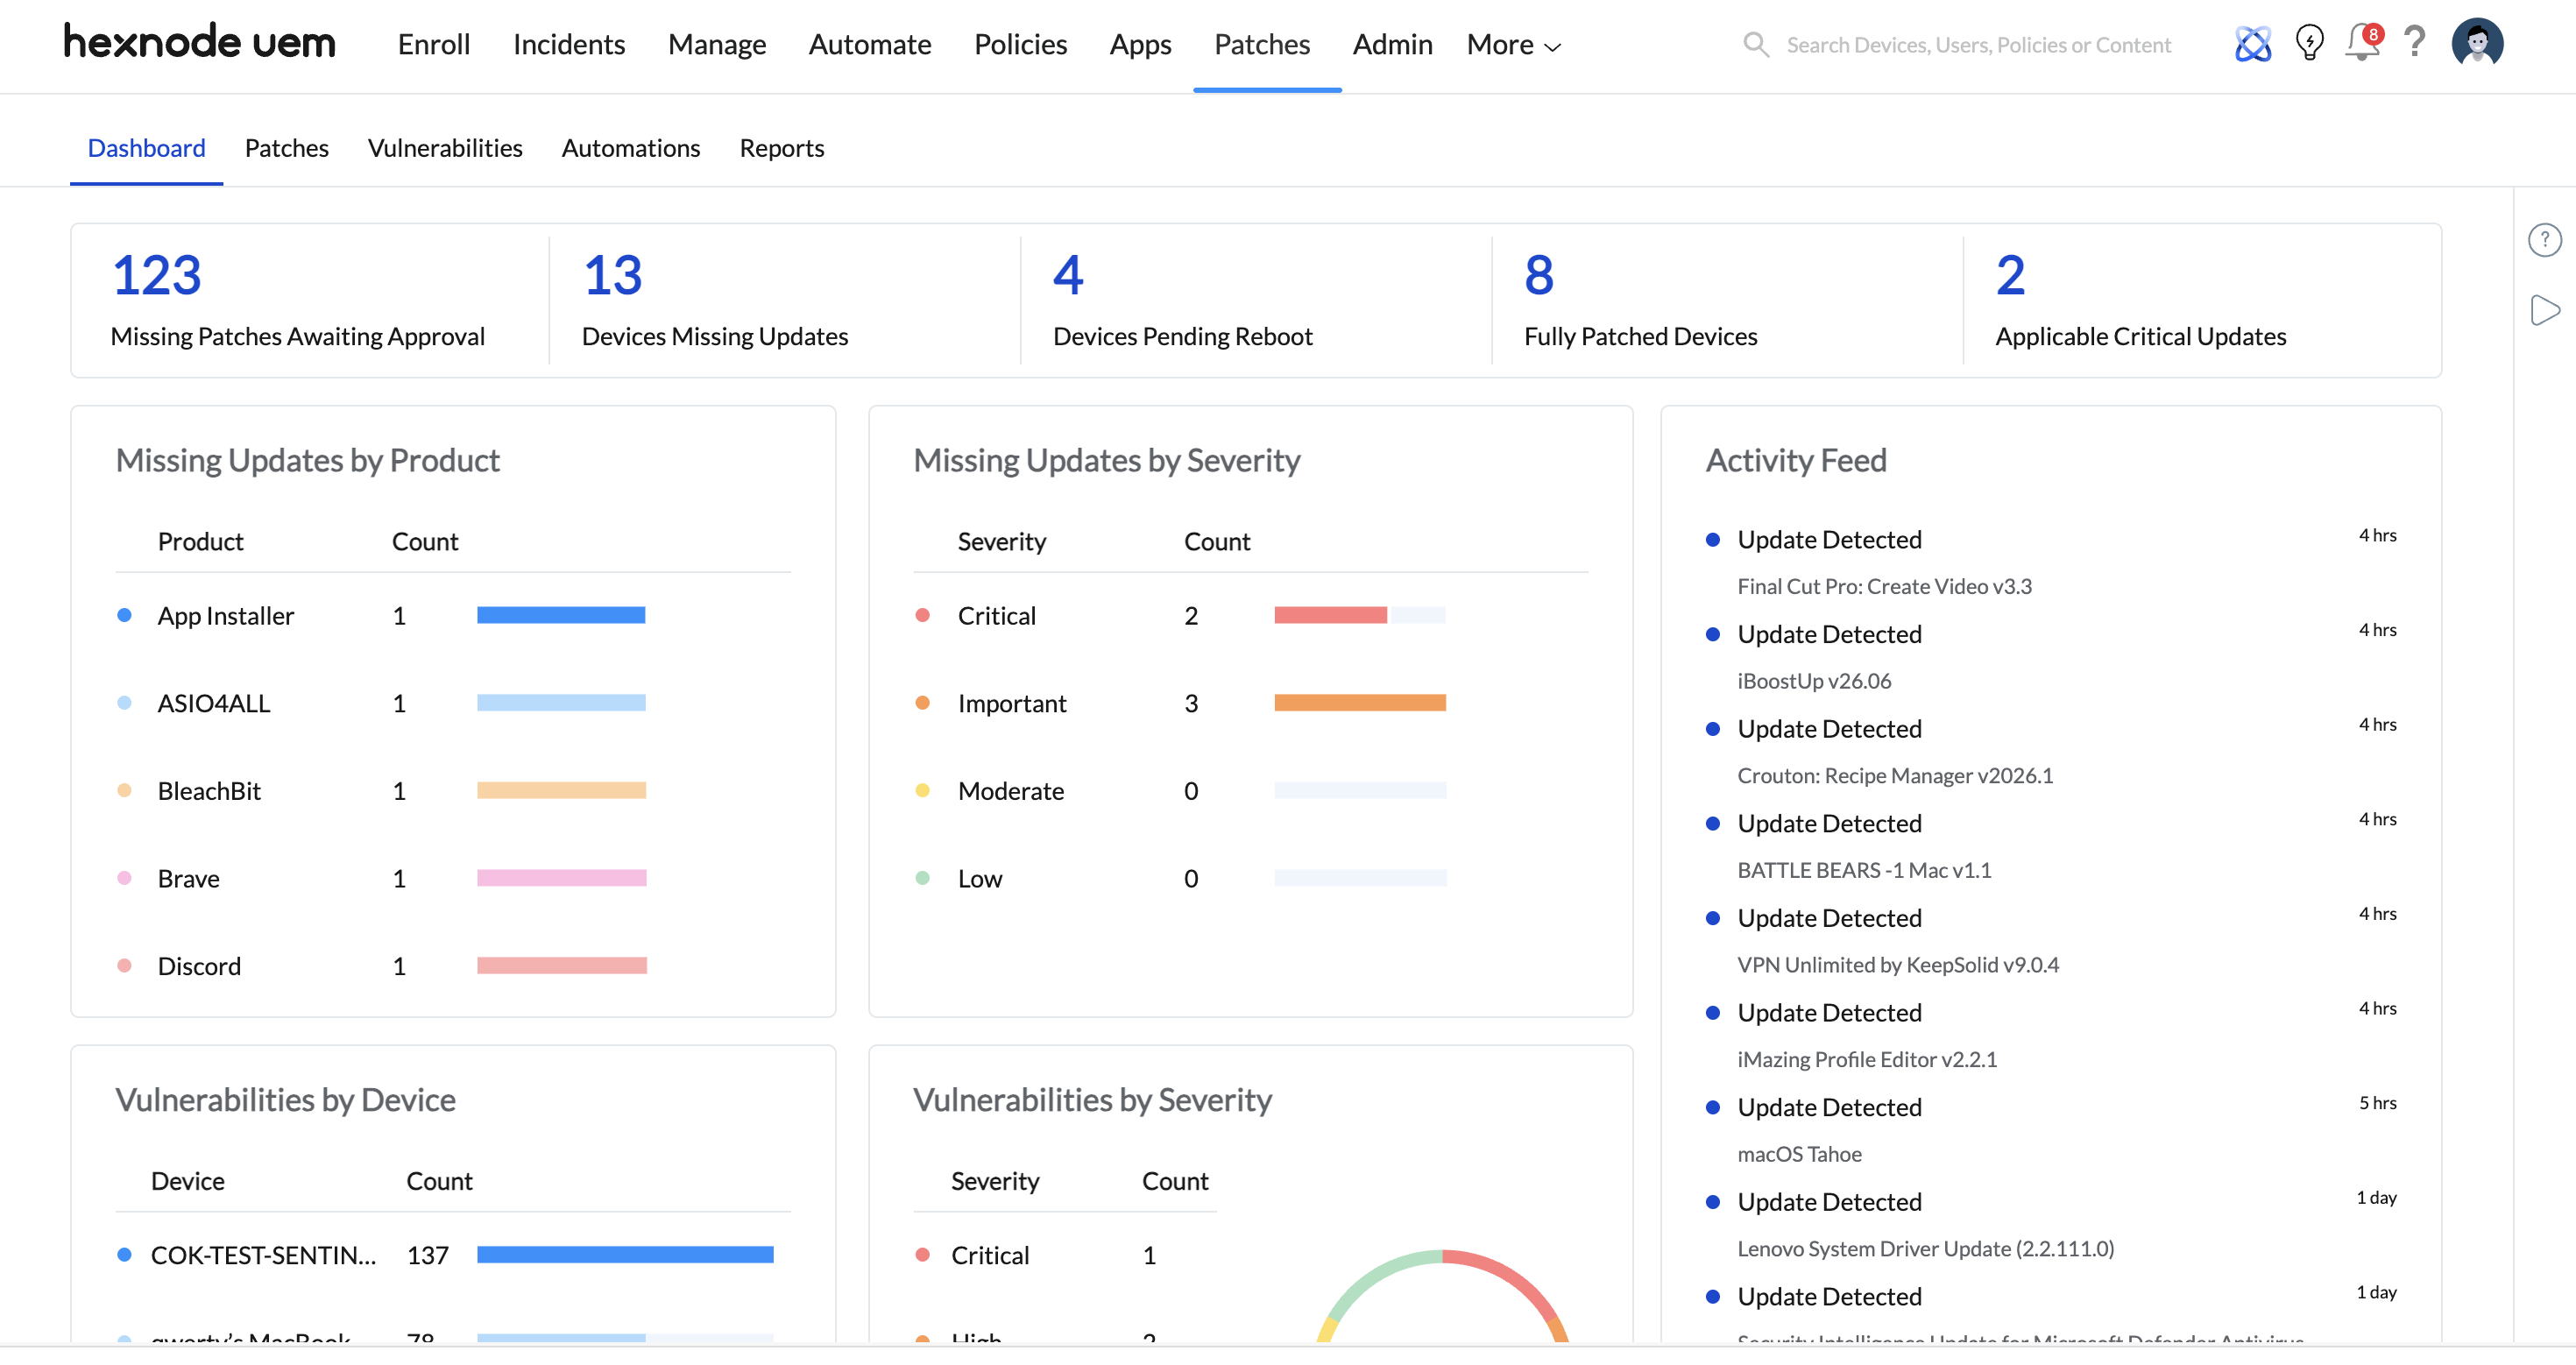
Task: Click the Important severity row
Action: [x=1251, y=704]
